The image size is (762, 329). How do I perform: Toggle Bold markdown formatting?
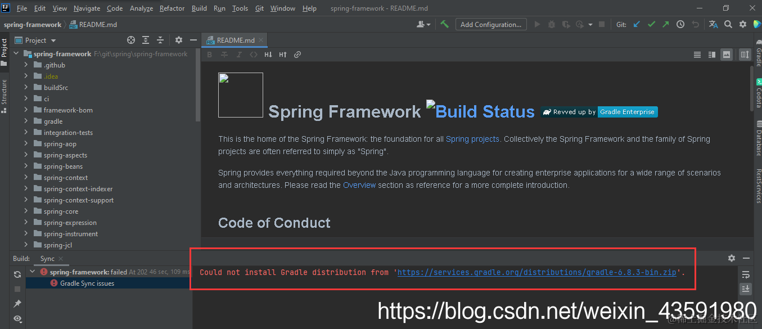(210, 55)
